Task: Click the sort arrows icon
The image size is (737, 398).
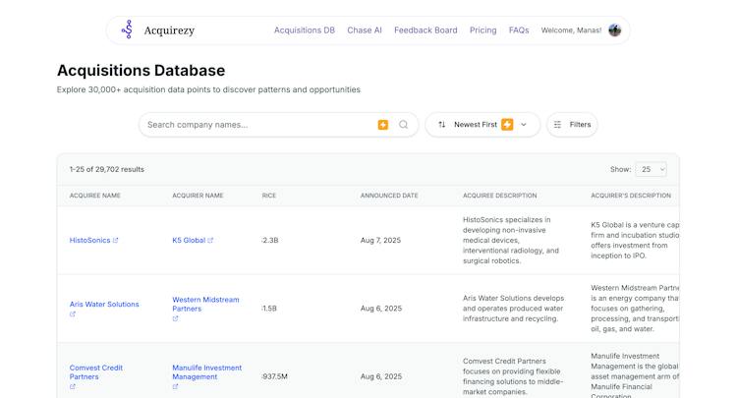Action: [442, 125]
